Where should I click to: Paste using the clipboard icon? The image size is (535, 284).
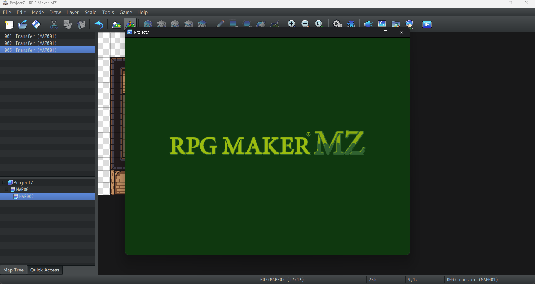[x=81, y=24]
